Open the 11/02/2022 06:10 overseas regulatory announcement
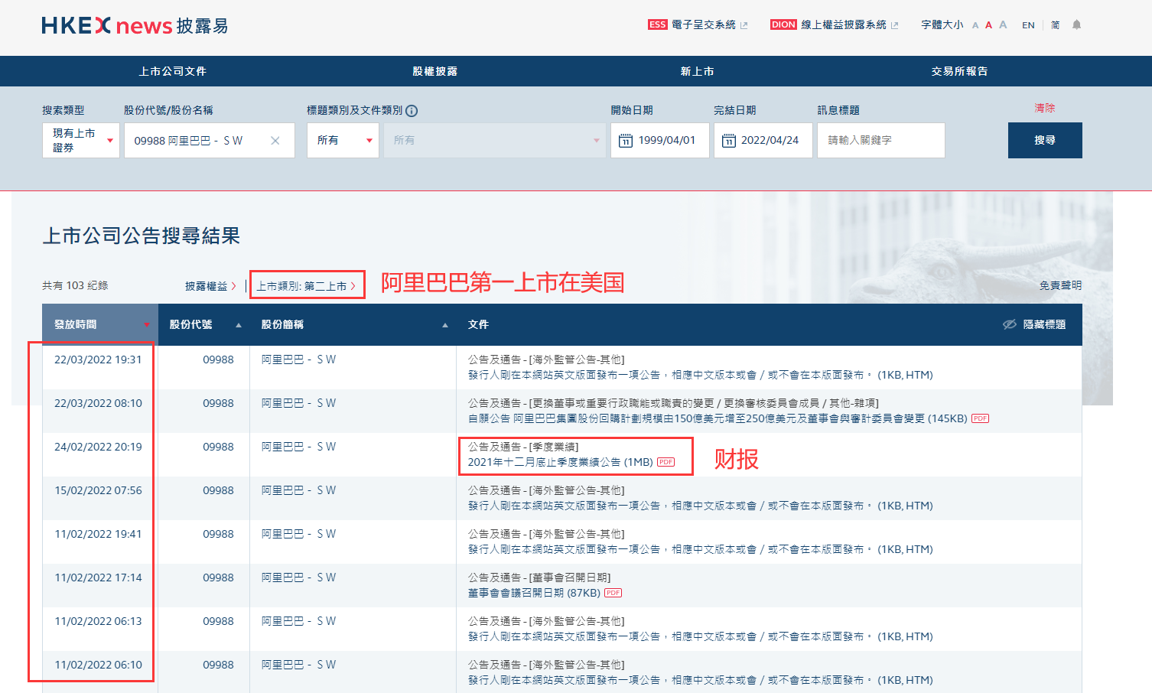The image size is (1152, 693). 700,680
